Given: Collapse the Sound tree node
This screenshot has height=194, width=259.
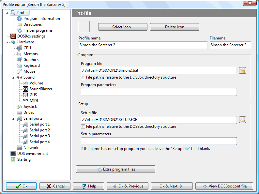Looking at the screenshot, I should tap(13, 77).
